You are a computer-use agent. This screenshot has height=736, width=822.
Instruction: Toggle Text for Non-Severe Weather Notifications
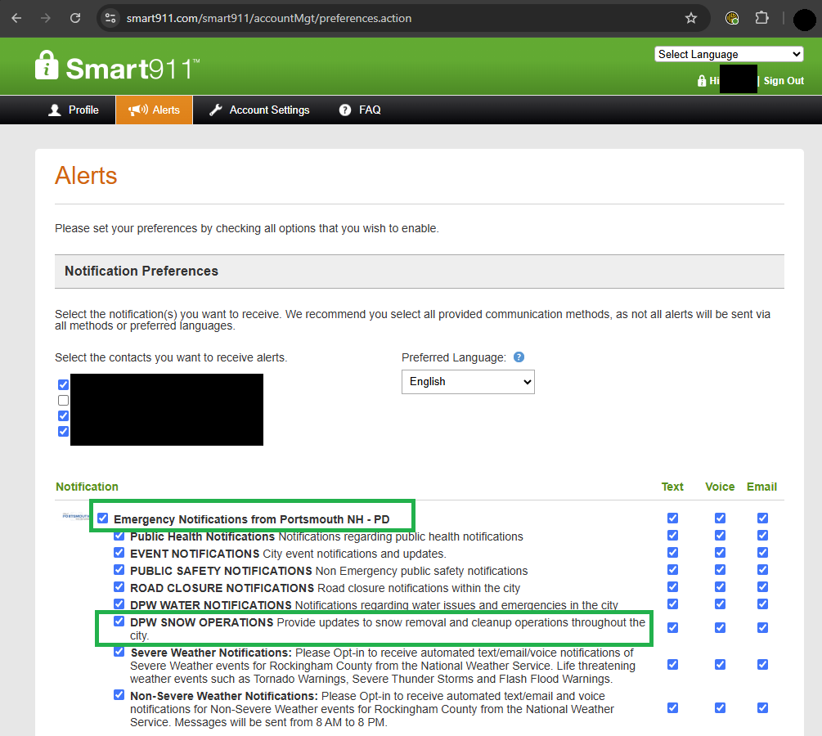tap(672, 708)
